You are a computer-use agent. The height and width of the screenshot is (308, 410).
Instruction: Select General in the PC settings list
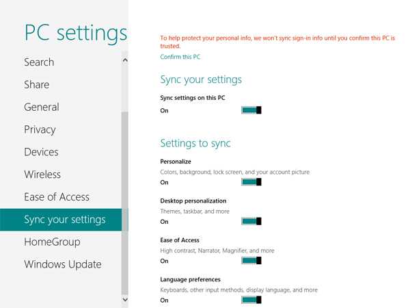tap(61, 107)
